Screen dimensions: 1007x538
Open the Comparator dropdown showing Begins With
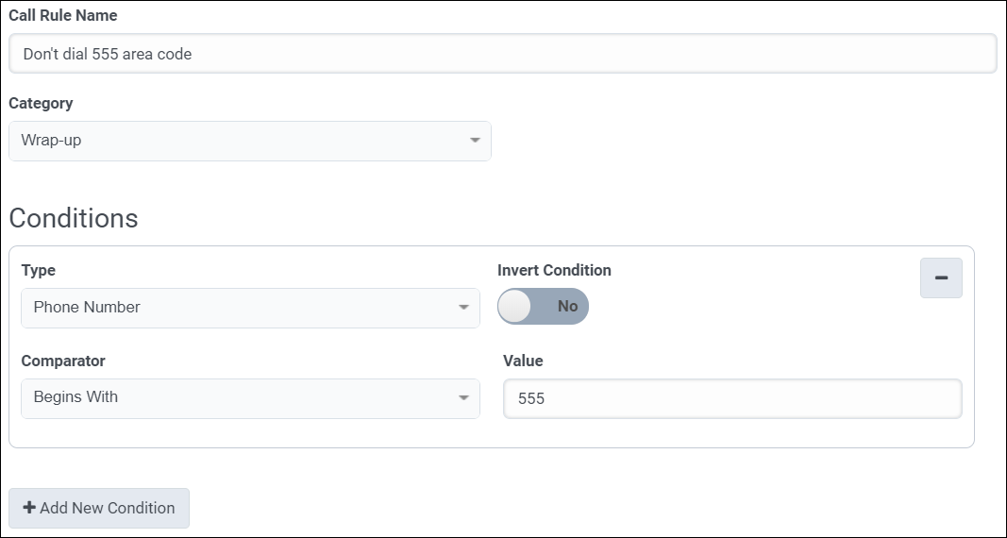pos(249,398)
